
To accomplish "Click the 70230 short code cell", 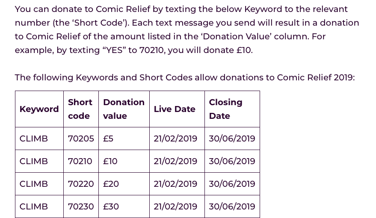I will (x=81, y=206).
